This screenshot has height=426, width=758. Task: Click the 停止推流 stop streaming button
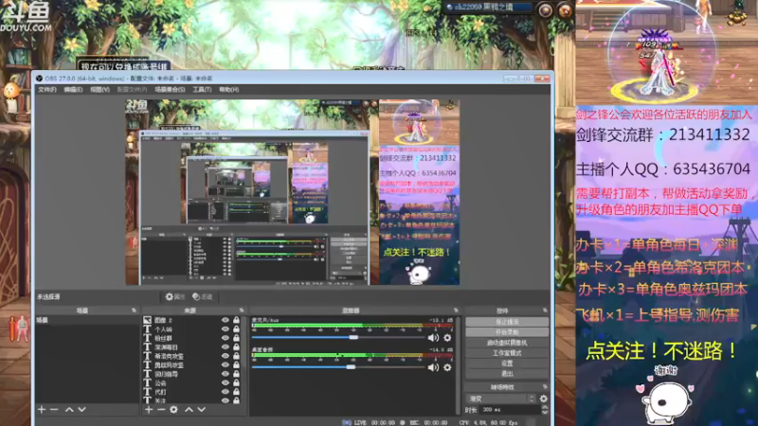point(507,322)
